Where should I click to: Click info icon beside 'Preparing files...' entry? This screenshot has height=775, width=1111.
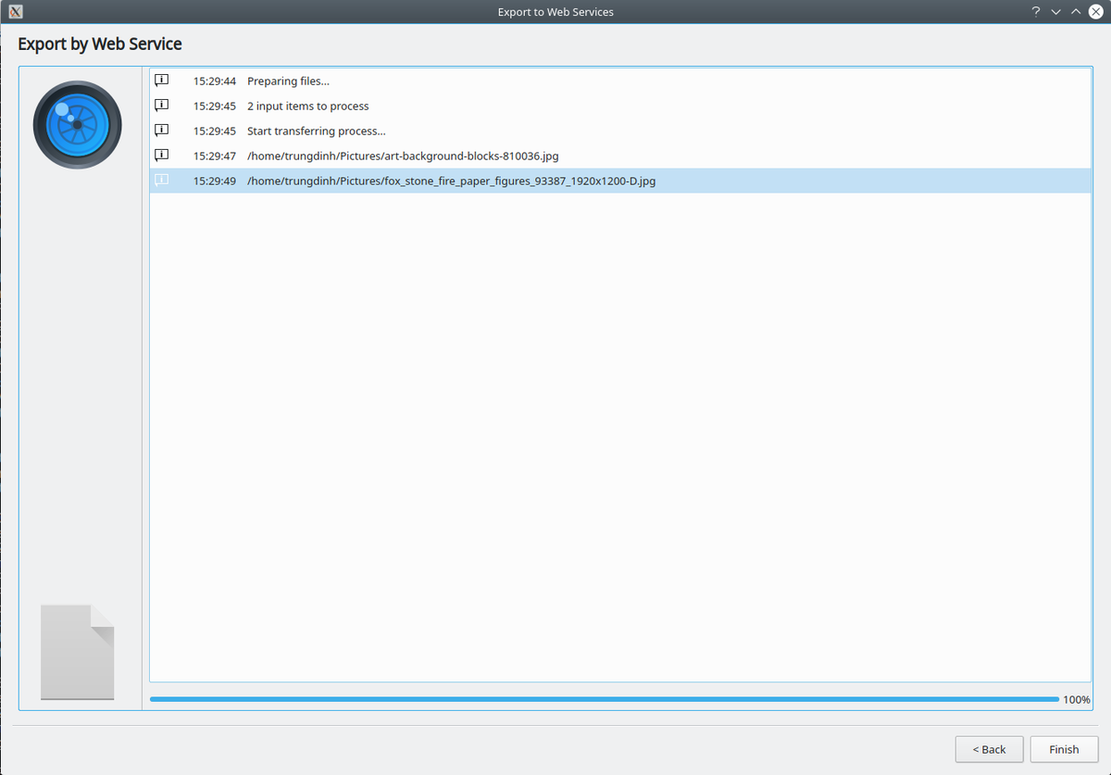(161, 81)
